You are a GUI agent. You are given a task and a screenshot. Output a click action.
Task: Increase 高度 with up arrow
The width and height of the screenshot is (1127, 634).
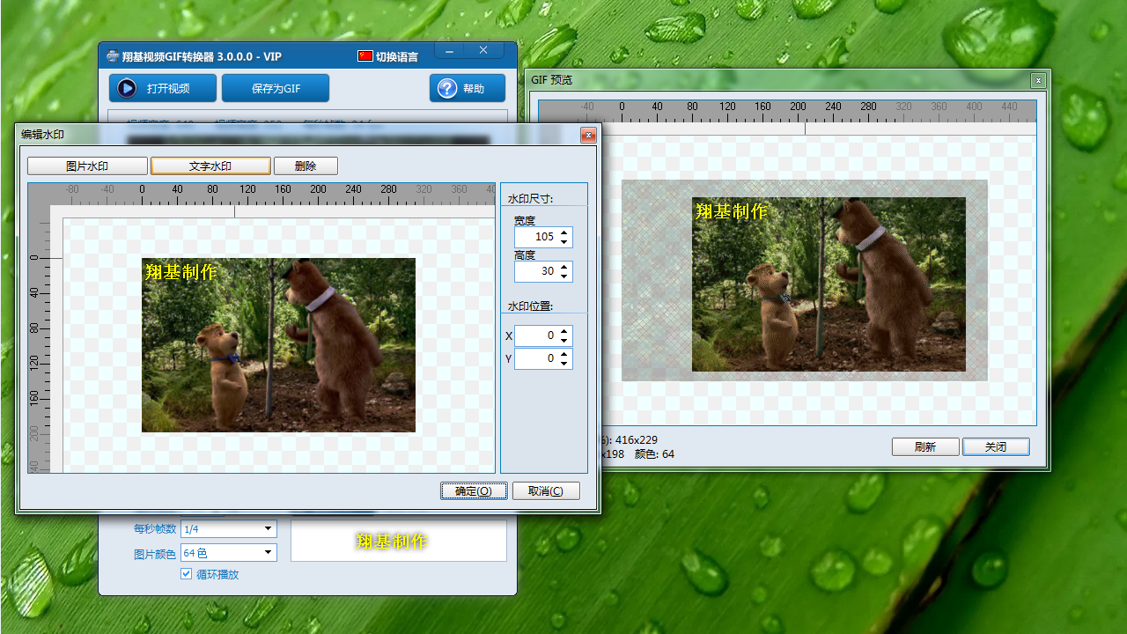coord(564,267)
